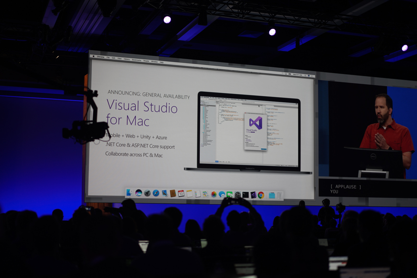Viewport: 417px width, 278px height.
Task: Open Google Chrome from the Dock
Action: [261, 195]
